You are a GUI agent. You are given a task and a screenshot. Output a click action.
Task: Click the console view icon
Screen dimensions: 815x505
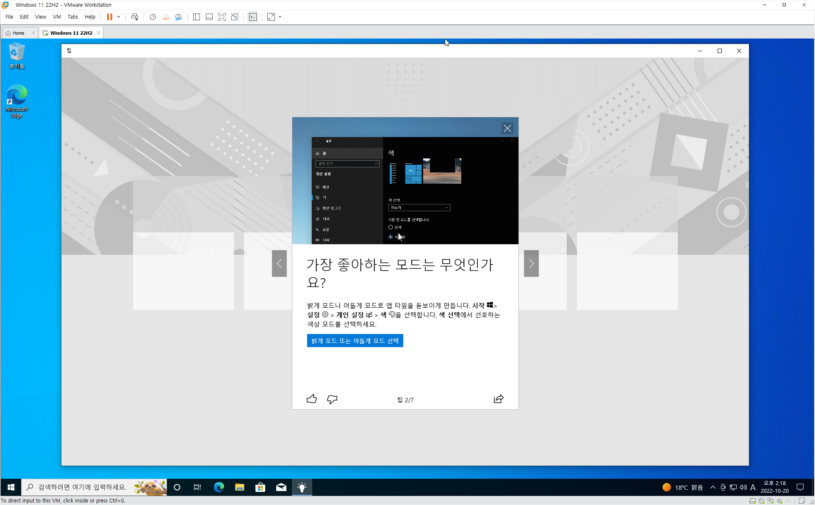point(253,17)
